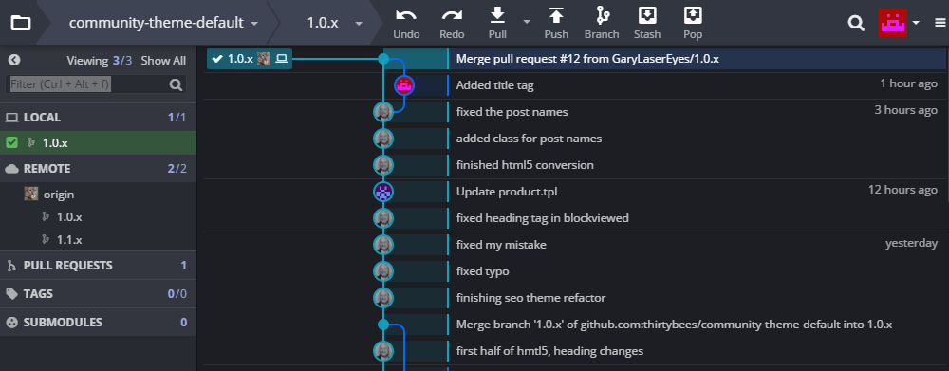Screen dimensions: 949x371
Task: Click the Show All link
Action: (163, 61)
